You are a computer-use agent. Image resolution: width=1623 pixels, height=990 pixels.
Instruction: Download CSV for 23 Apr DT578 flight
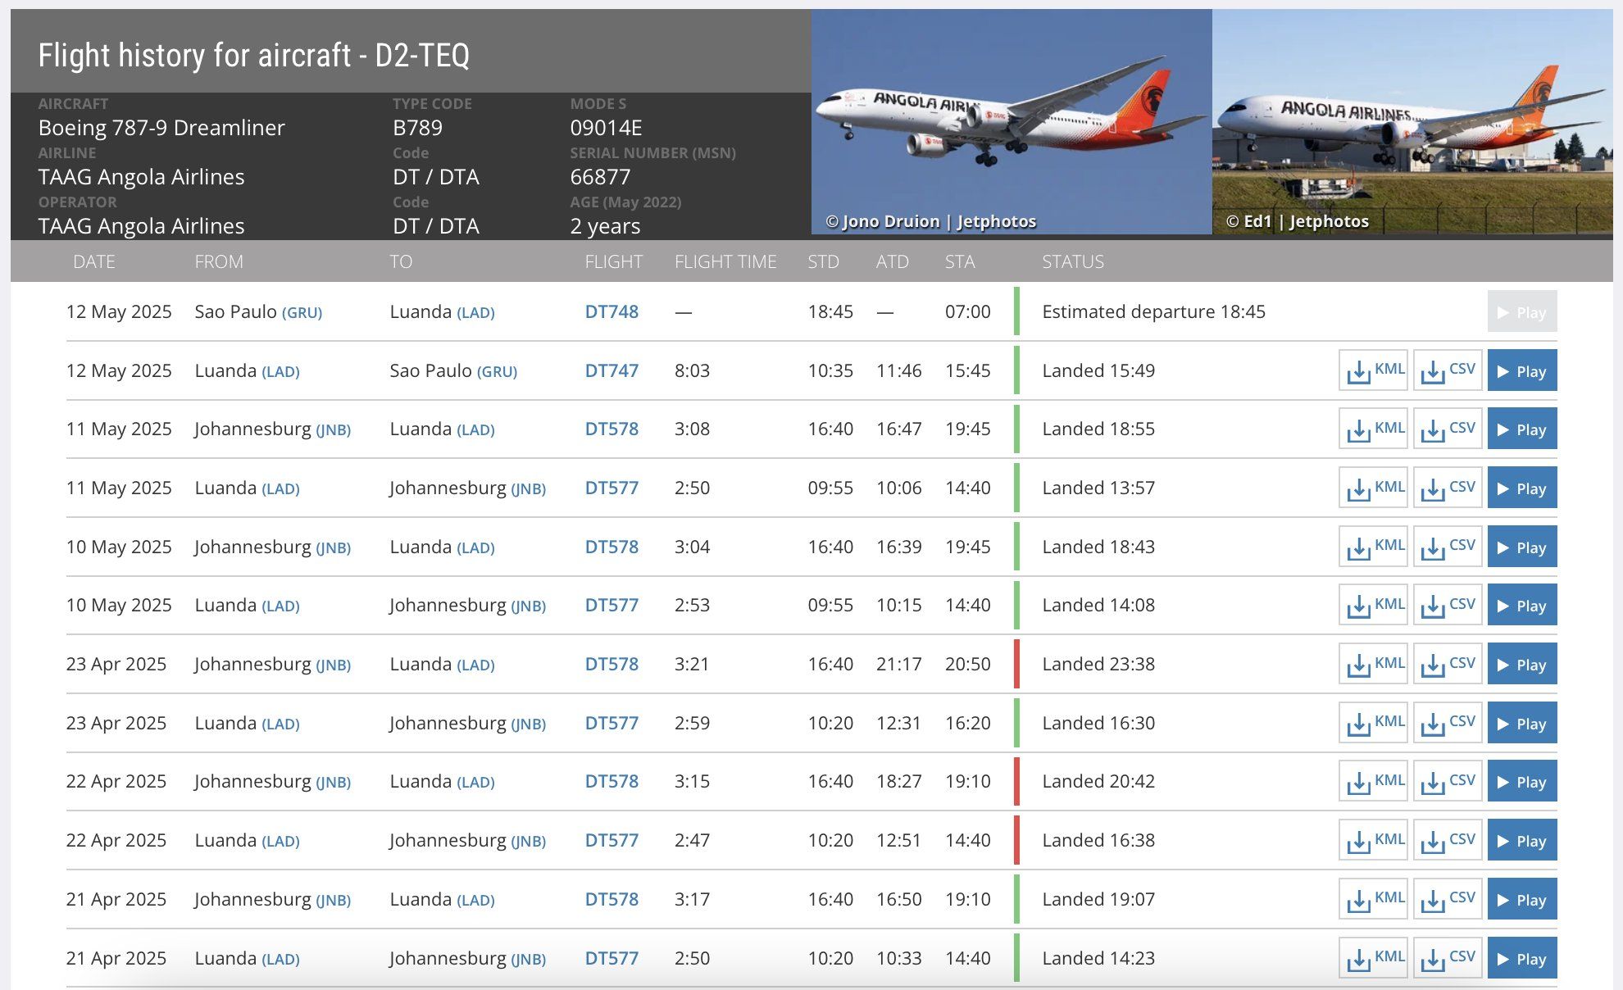tap(1448, 665)
